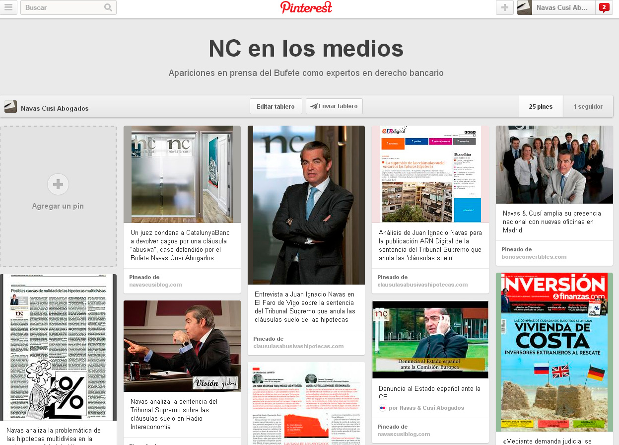Image resolution: width=619 pixels, height=445 pixels.
Task: Open the red notifications badge
Action: 604,7
